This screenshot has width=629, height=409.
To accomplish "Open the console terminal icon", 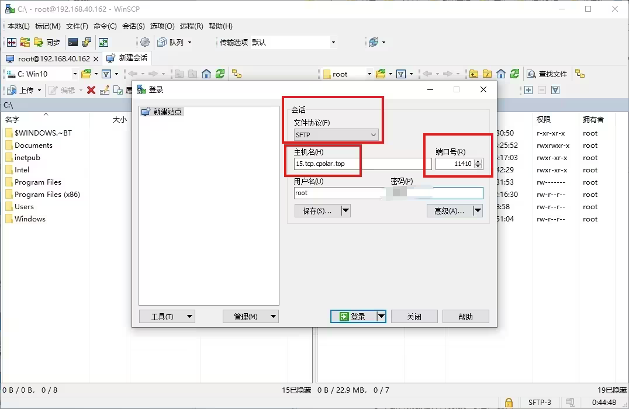I will pos(73,42).
